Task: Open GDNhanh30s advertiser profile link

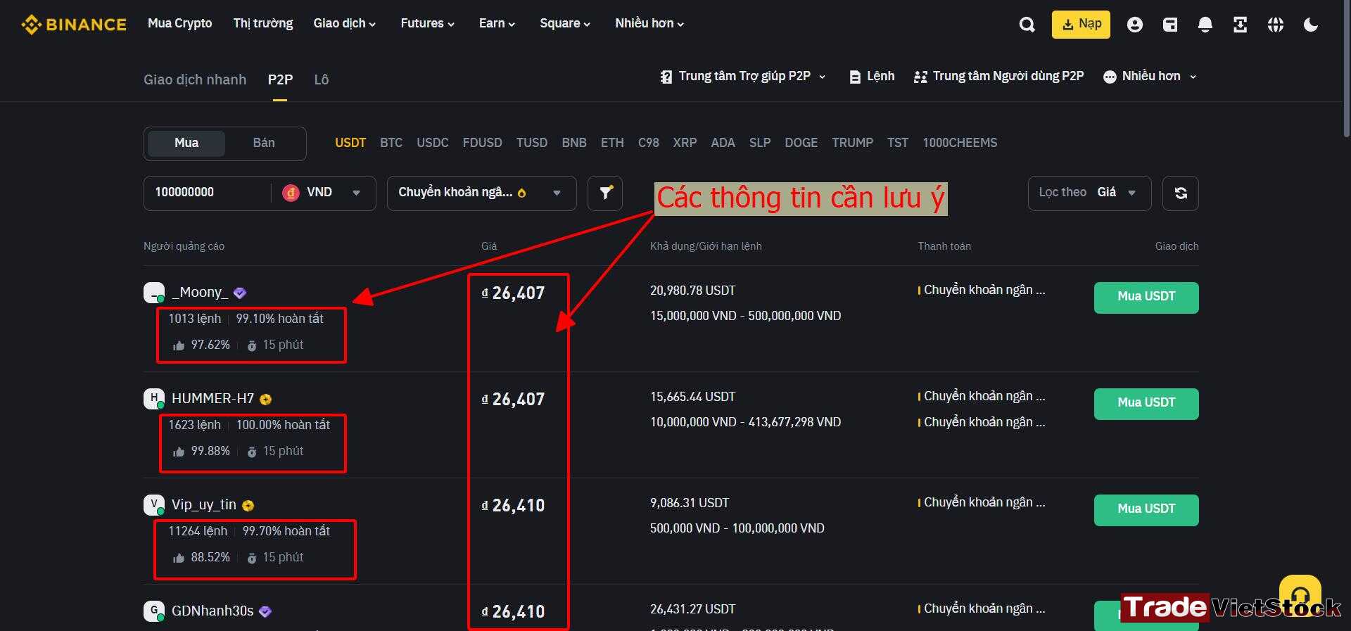Action: (213, 611)
